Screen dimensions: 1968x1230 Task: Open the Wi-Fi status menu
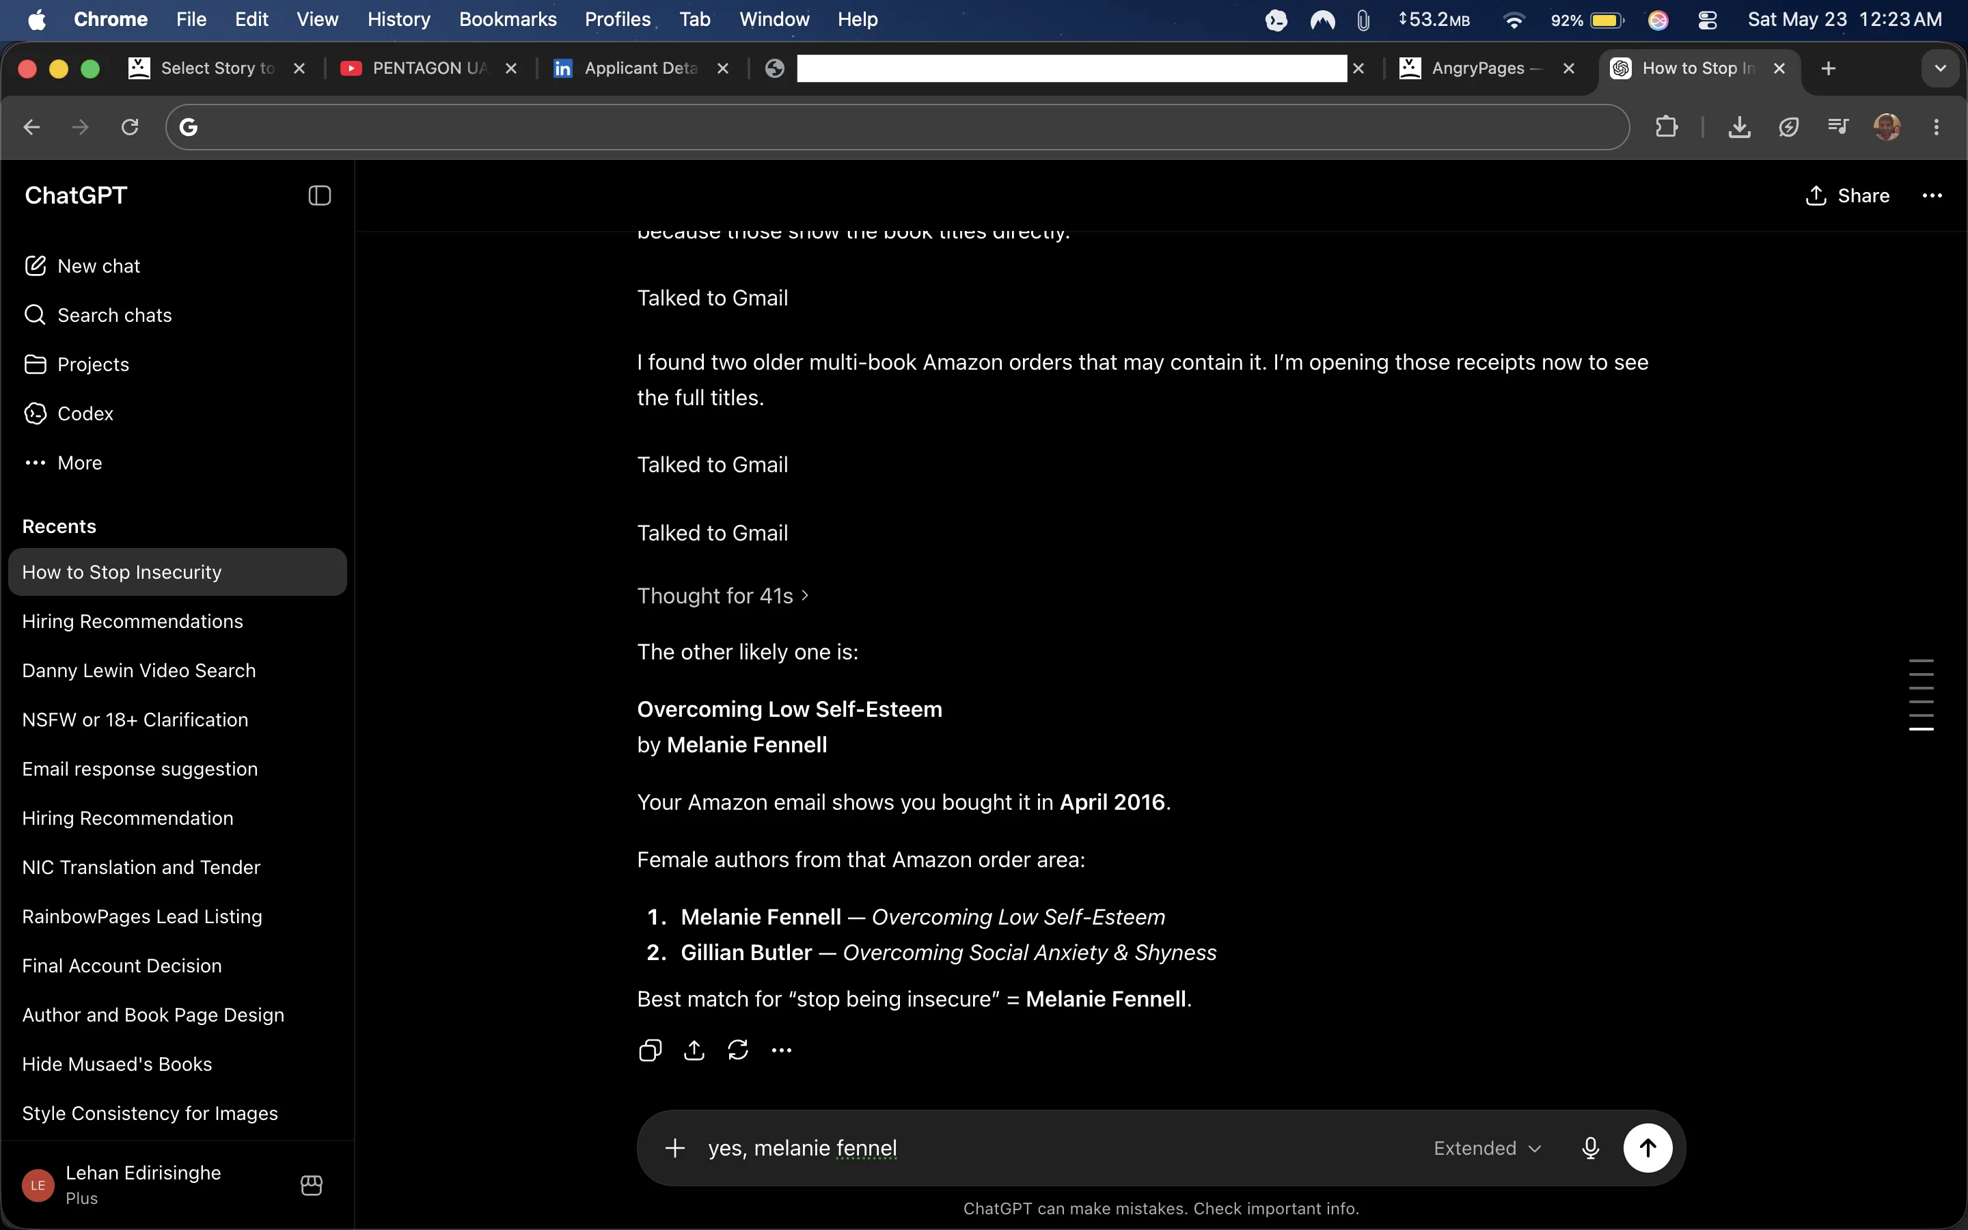pyautogui.click(x=1514, y=20)
